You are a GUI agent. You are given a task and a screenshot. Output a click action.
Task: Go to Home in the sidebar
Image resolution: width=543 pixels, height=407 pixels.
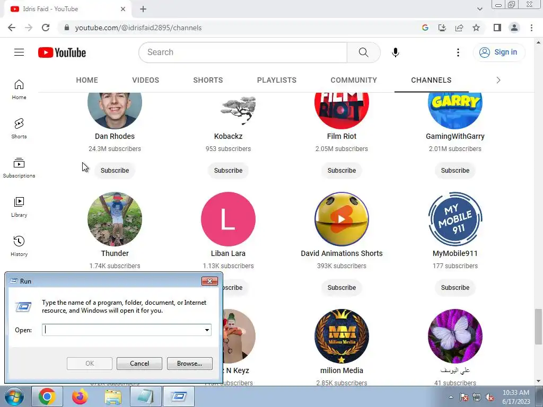click(x=19, y=89)
